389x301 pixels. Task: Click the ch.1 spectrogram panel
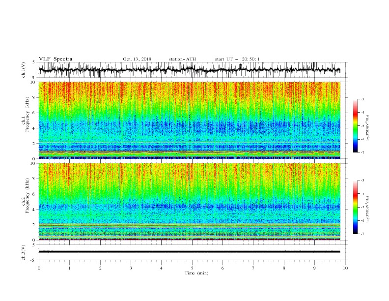coord(189,120)
